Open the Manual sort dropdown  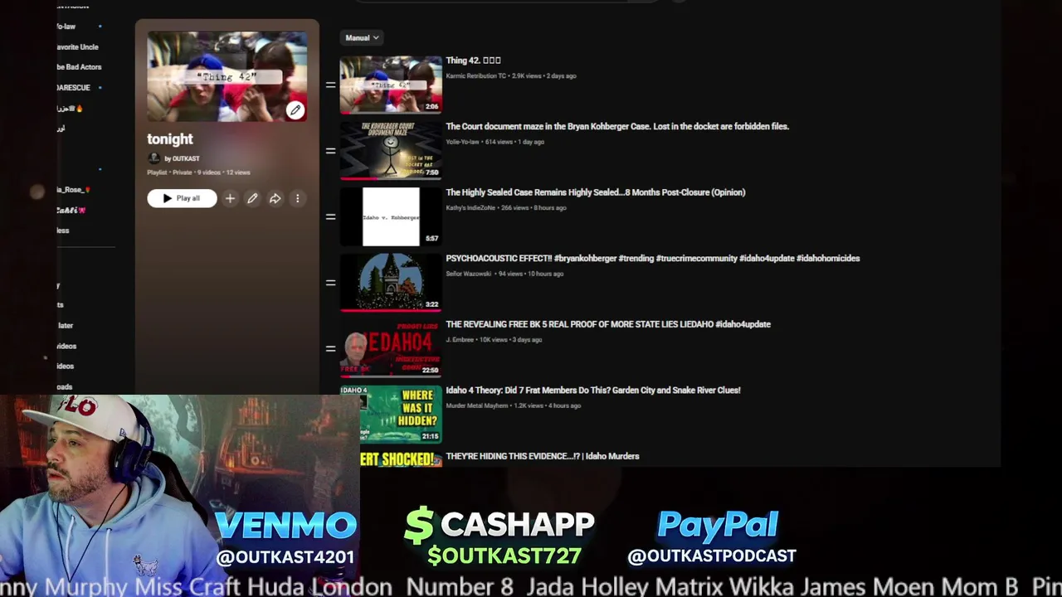tap(362, 37)
